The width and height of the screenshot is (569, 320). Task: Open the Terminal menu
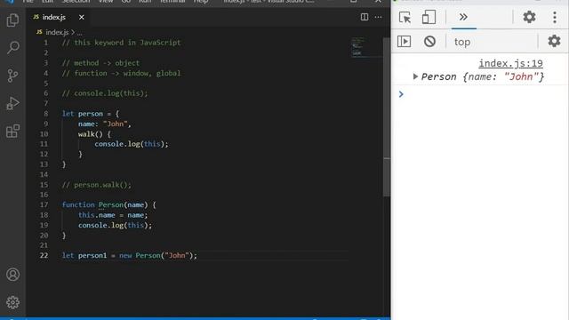pos(172,2)
